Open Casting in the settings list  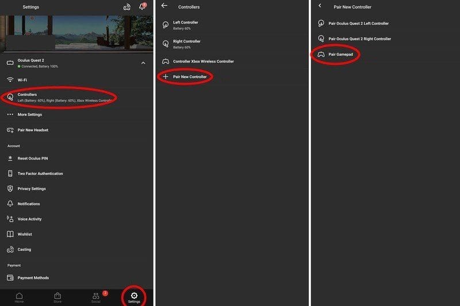tap(76, 250)
